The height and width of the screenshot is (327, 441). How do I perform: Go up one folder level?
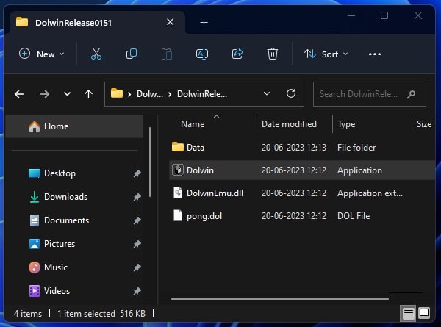89,94
